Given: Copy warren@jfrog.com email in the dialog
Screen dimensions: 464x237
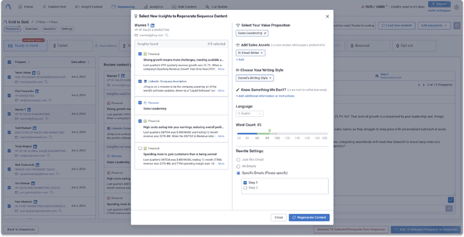Looking at the screenshot, I should click(x=166, y=35).
